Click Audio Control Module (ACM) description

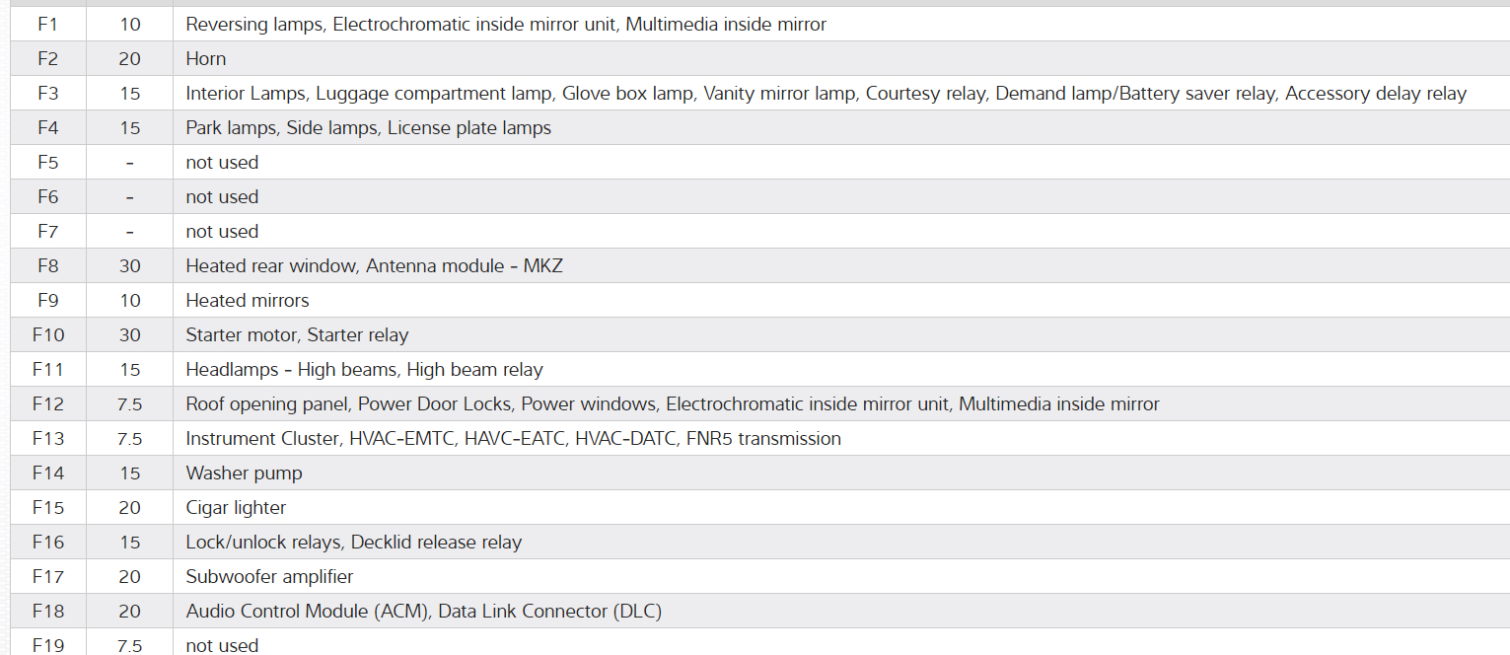pos(423,612)
